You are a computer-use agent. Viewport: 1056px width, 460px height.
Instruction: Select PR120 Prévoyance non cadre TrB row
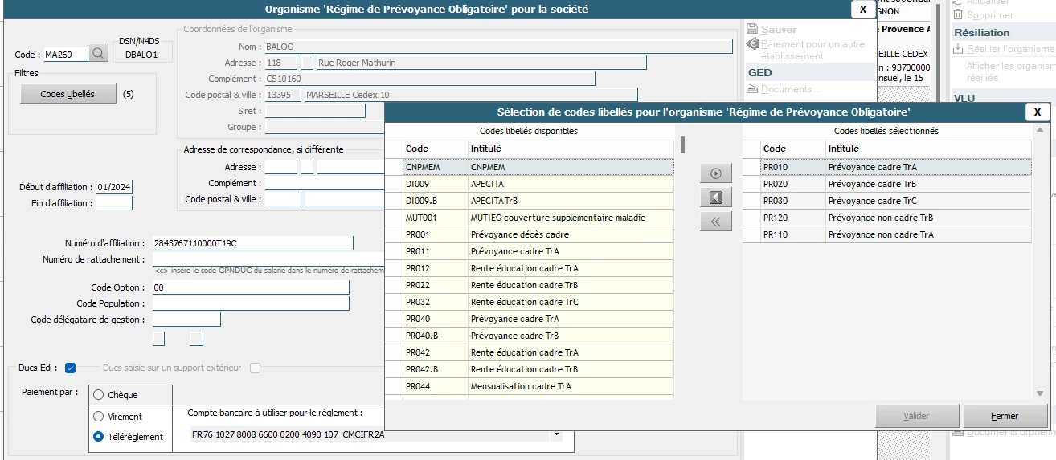(x=896, y=218)
